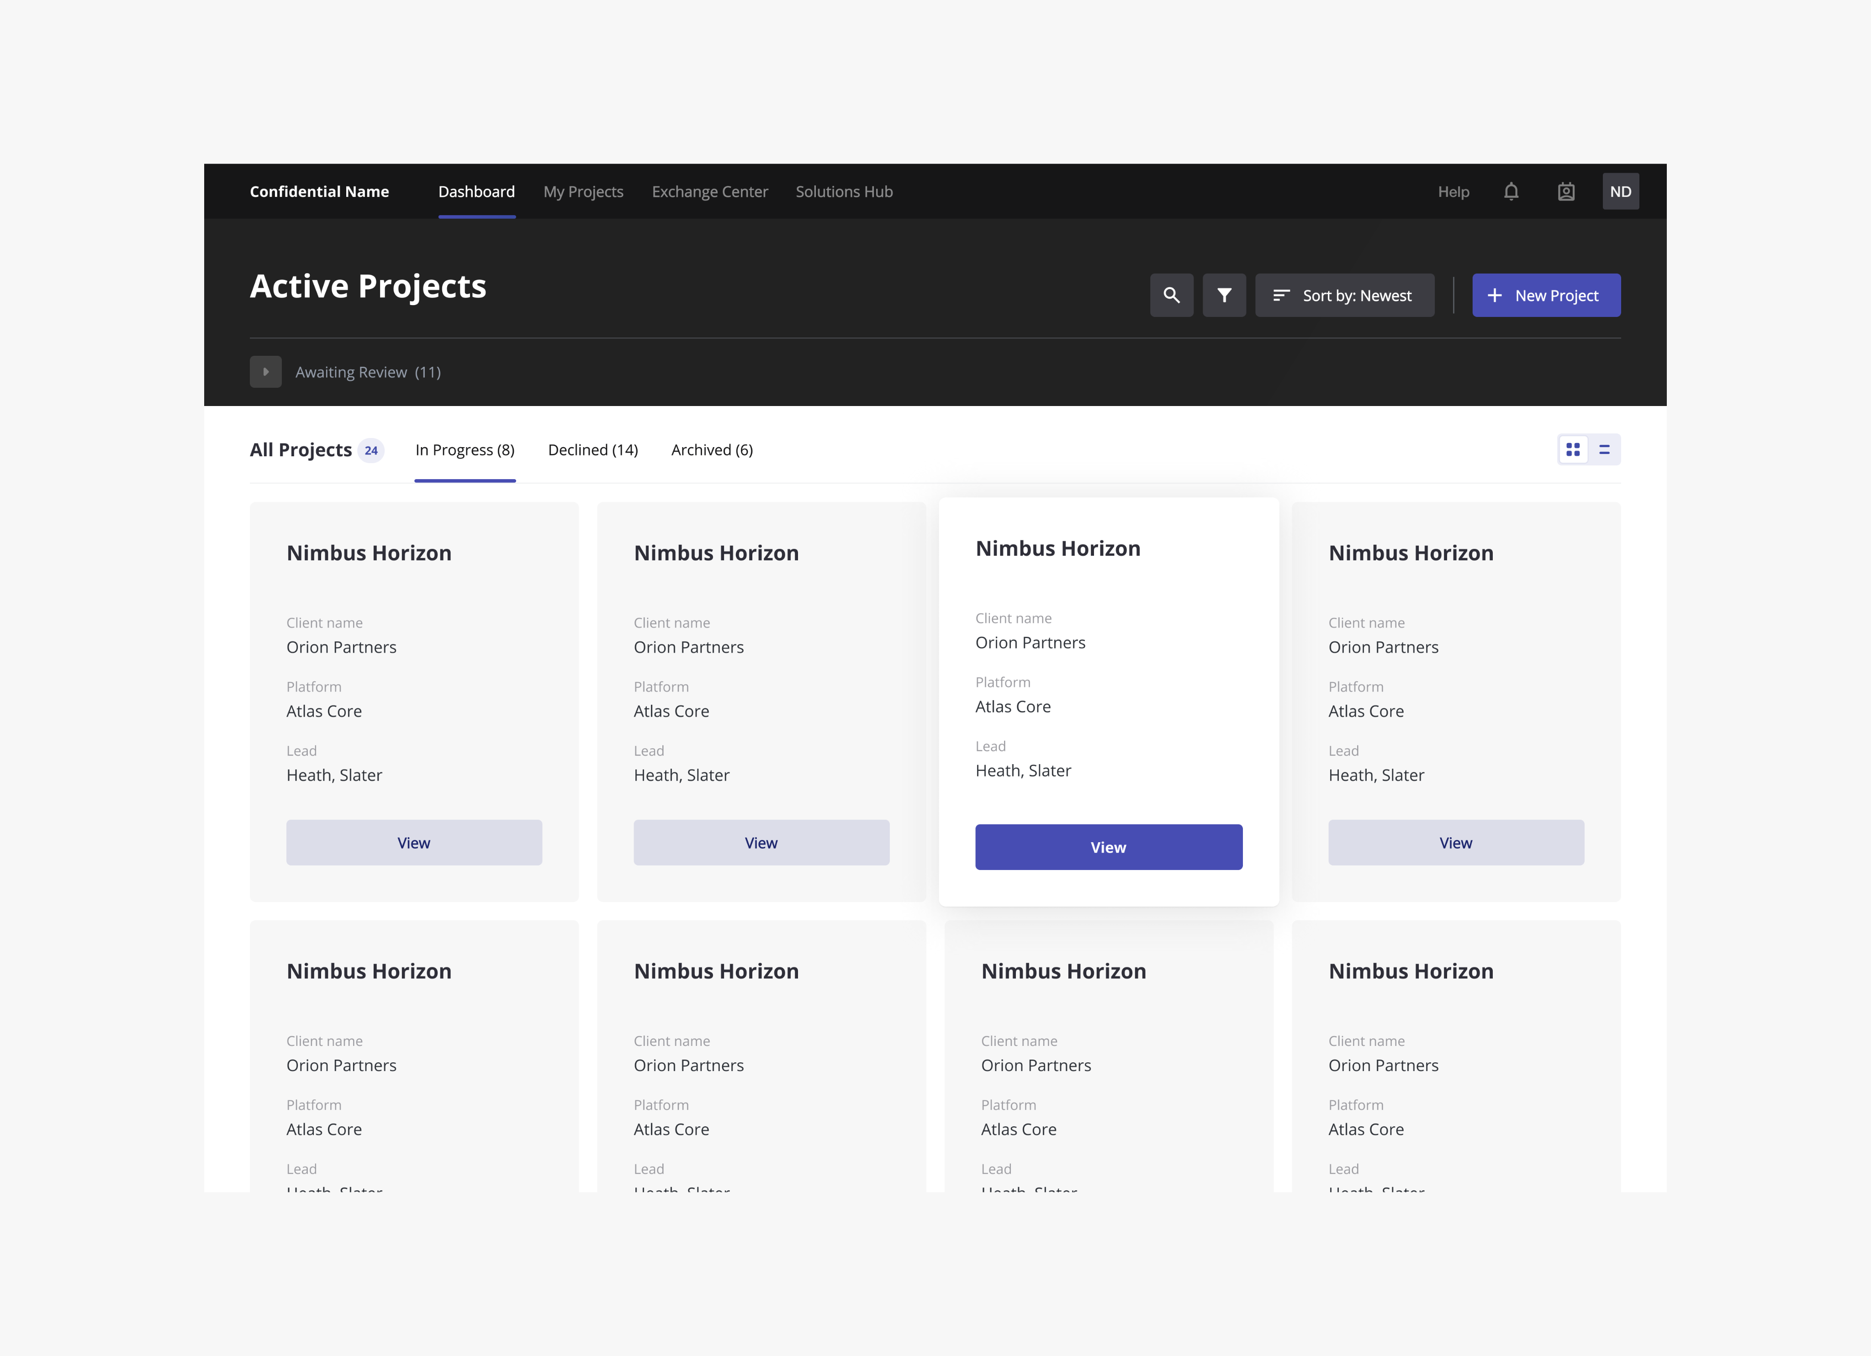Click the 24 count badge
This screenshot has height=1356, width=1871.
pyautogui.click(x=371, y=450)
